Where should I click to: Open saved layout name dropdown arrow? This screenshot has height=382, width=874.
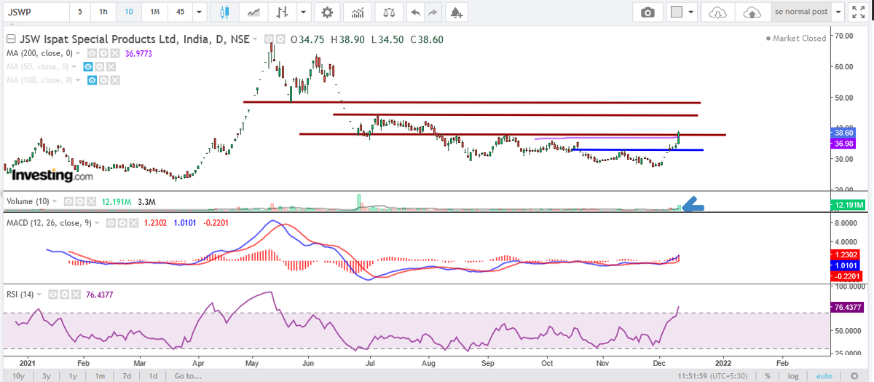(x=838, y=12)
